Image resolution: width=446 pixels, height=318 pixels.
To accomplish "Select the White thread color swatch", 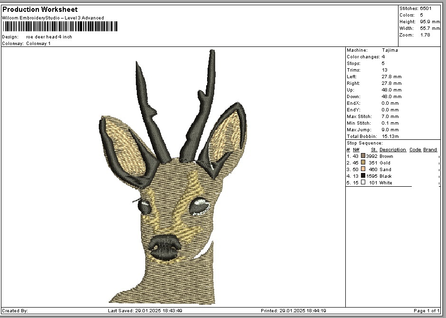I will click(x=363, y=182).
